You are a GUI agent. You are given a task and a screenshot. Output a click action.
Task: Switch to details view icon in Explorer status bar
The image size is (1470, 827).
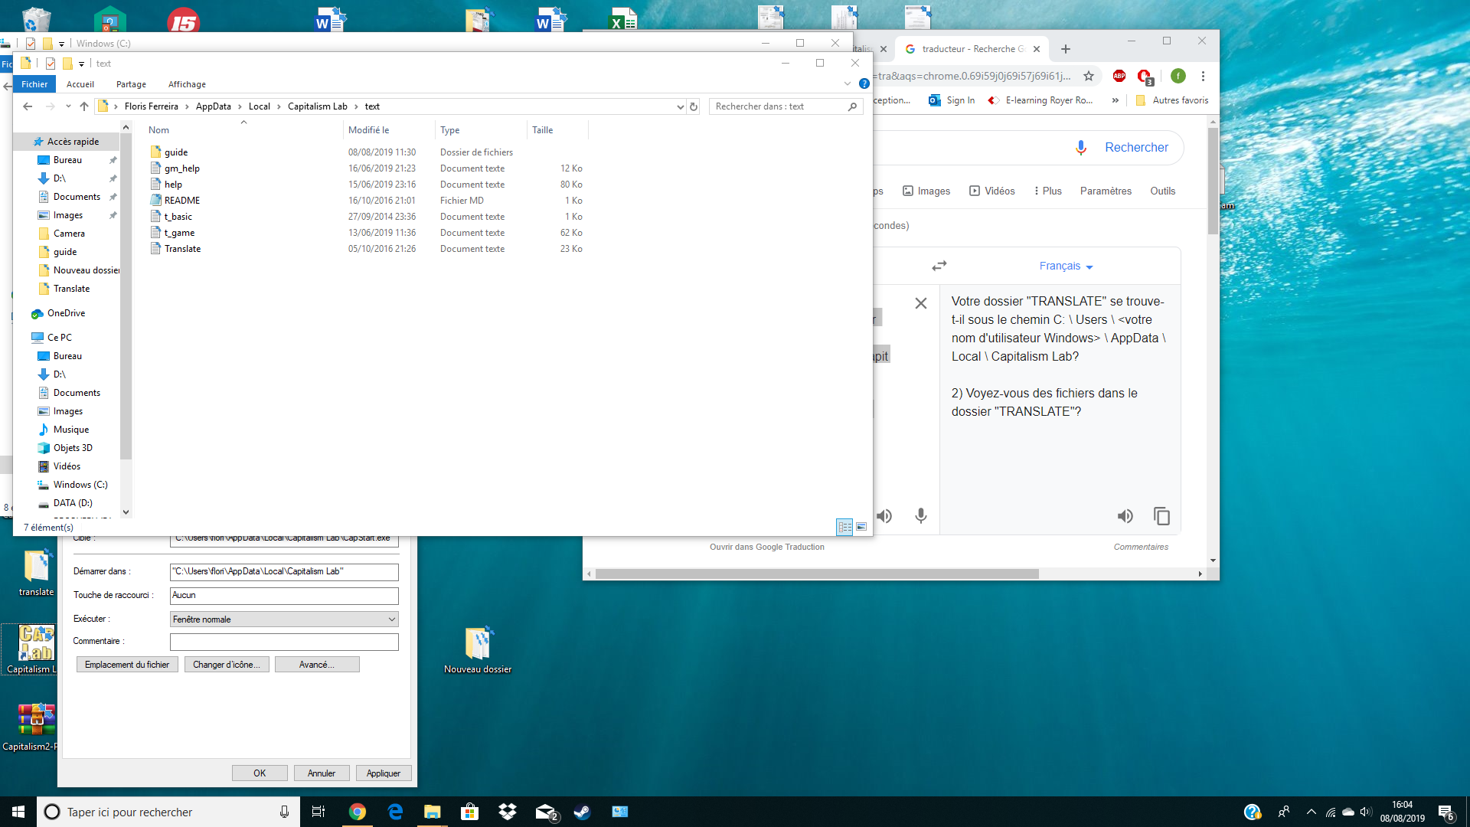(844, 527)
